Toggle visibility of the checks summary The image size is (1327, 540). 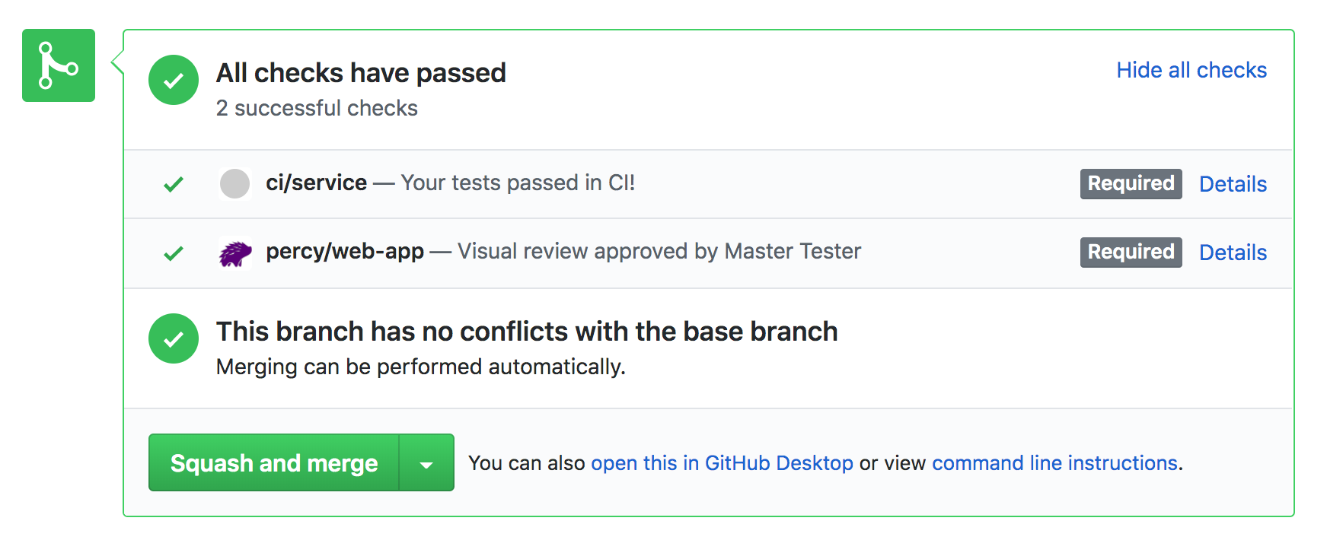coord(1191,70)
